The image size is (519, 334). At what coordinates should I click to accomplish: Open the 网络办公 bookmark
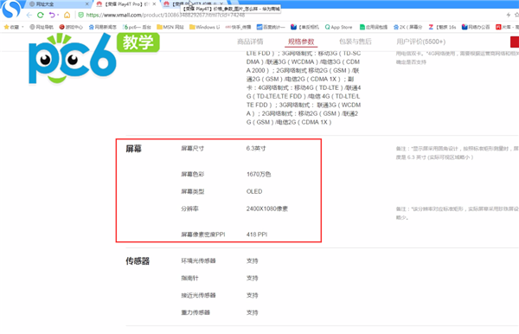tap(476, 27)
